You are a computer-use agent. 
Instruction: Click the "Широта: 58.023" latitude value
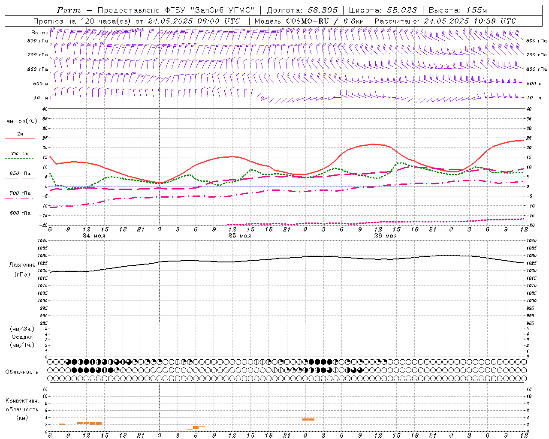click(383, 10)
